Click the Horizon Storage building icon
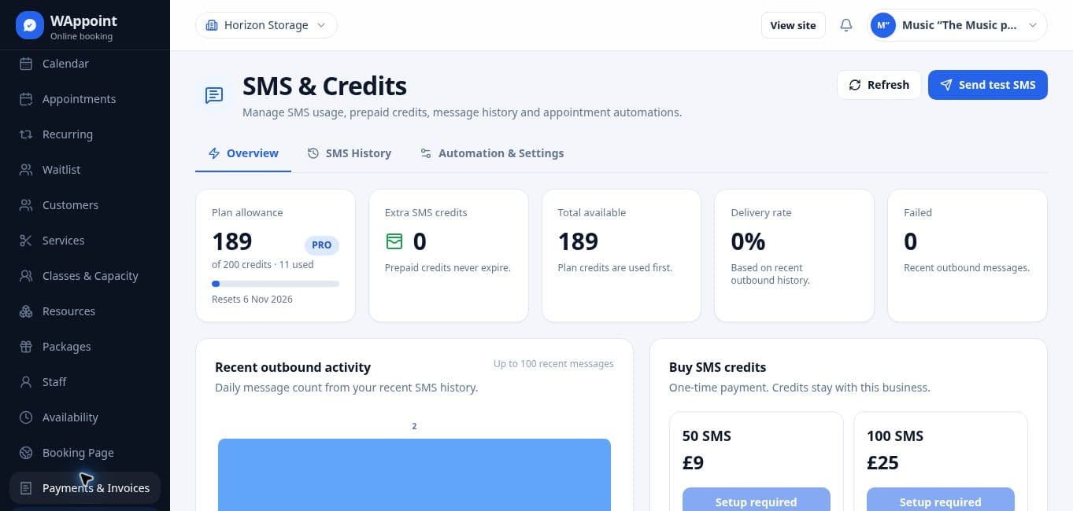The image size is (1073, 511). point(211,25)
